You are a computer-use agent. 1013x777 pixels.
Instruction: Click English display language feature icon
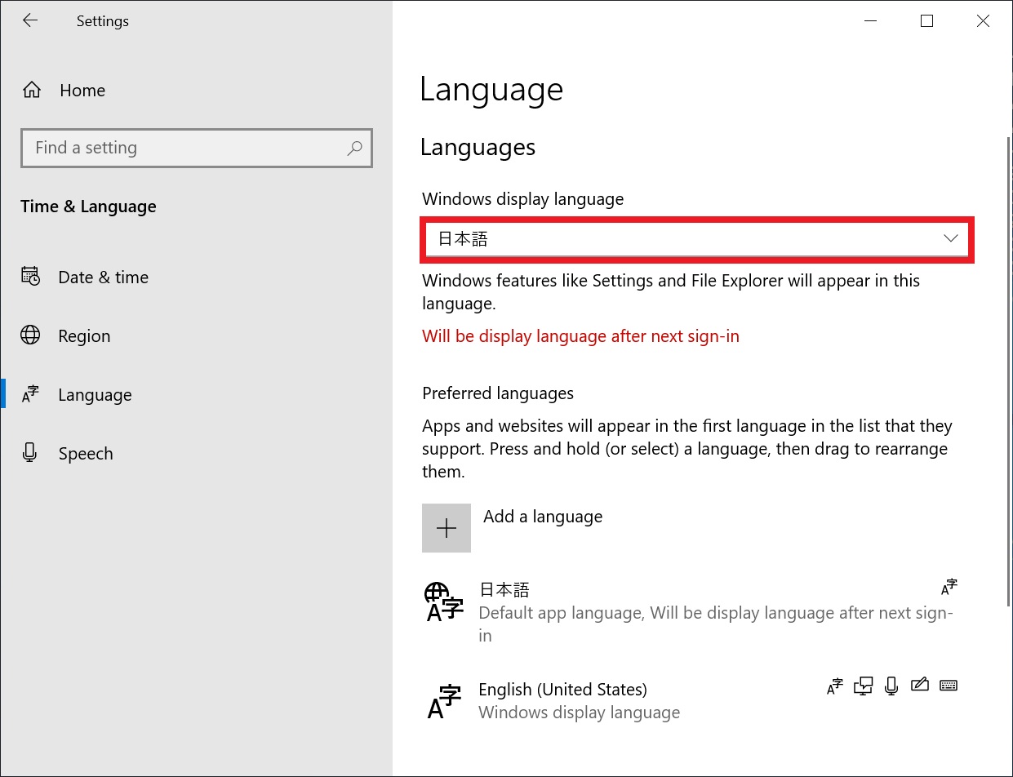(x=834, y=686)
